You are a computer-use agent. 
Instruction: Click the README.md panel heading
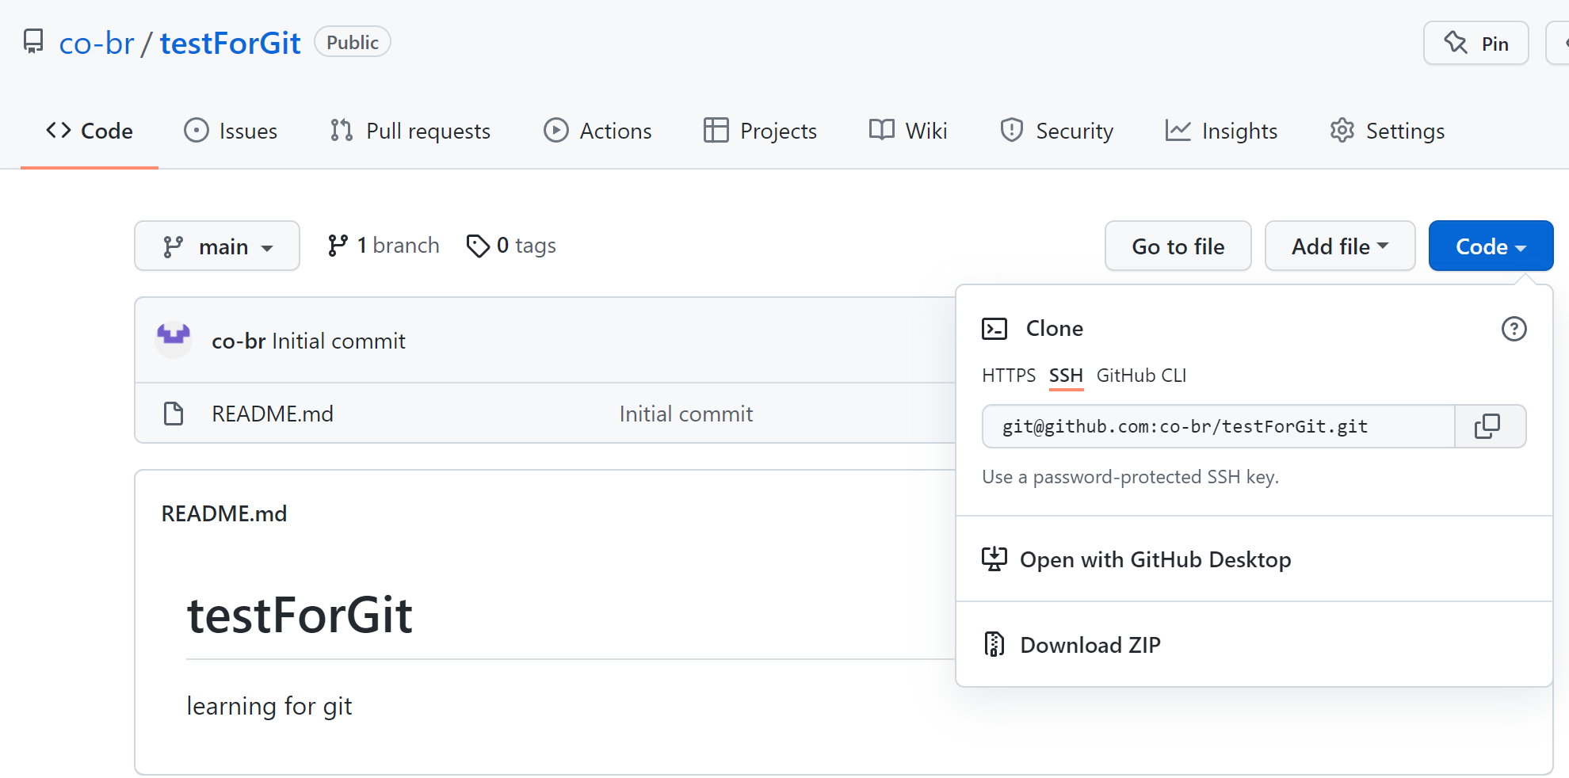(x=223, y=513)
